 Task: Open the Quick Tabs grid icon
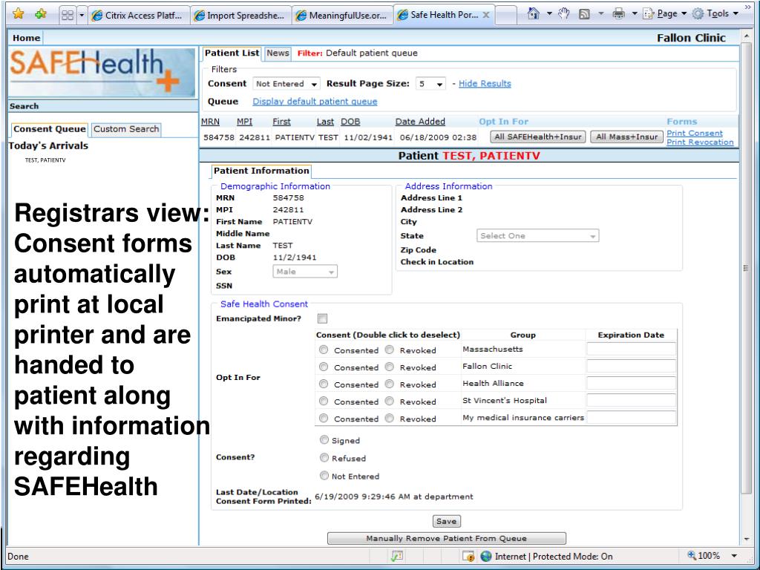(x=68, y=15)
